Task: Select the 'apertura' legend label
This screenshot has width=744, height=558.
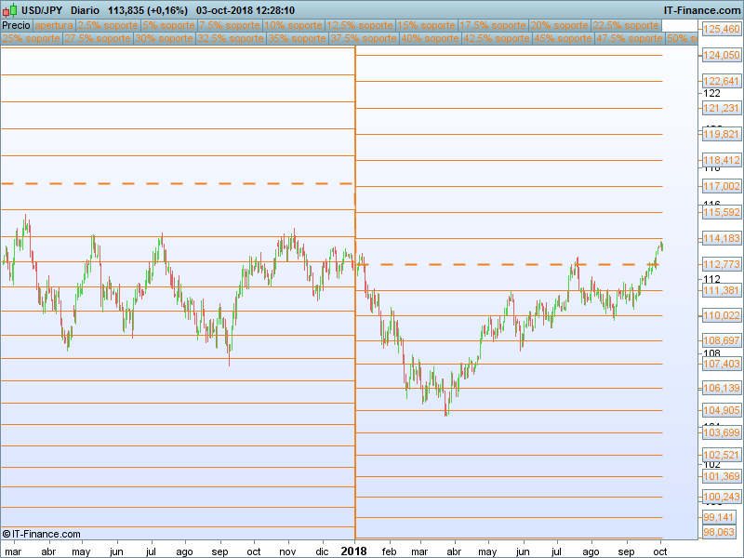Action: click(54, 26)
